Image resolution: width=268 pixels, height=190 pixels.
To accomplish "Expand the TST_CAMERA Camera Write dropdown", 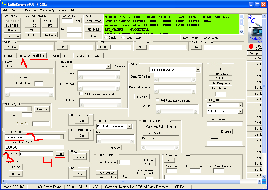I will click(61, 137).
